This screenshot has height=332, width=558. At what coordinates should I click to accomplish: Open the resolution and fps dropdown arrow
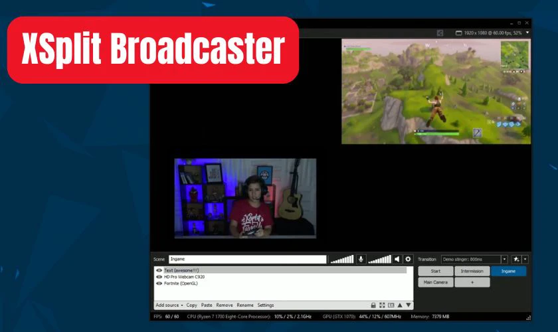coord(527,33)
